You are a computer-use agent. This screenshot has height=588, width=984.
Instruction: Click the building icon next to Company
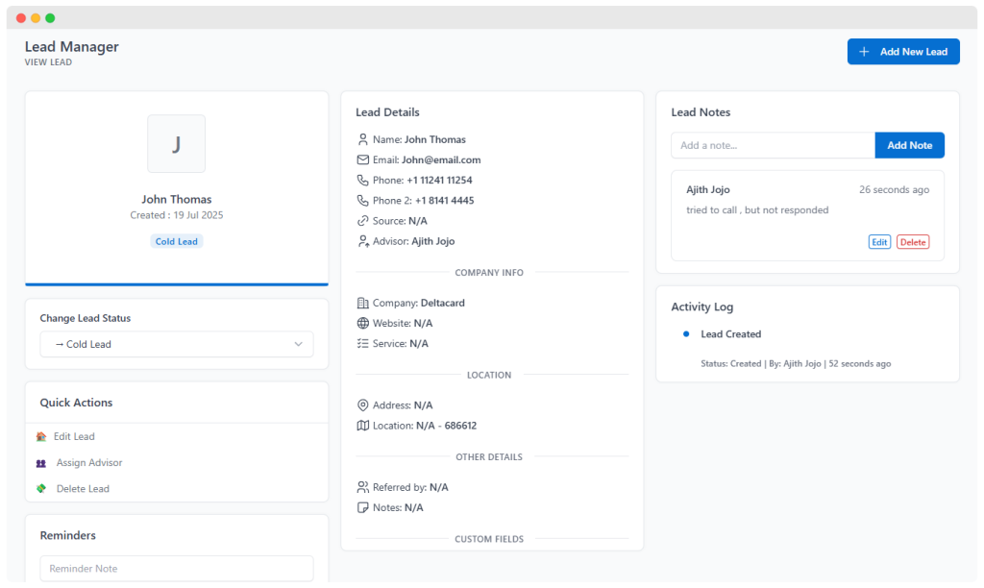(362, 303)
